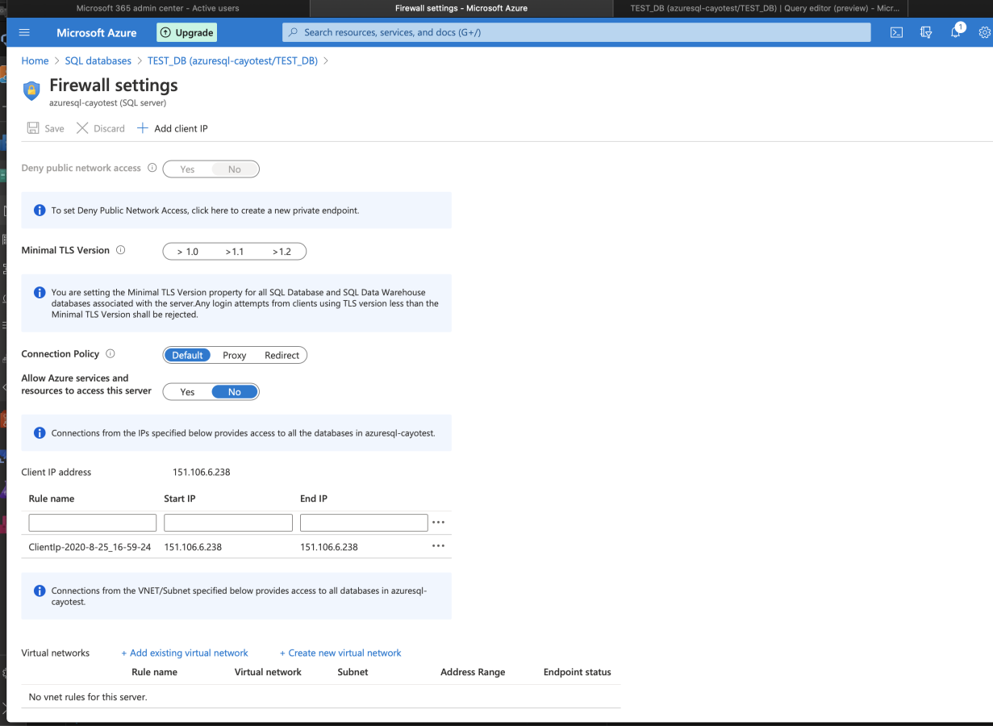Click 'No vnet rules for this server.' text

click(x=88, y=696)
